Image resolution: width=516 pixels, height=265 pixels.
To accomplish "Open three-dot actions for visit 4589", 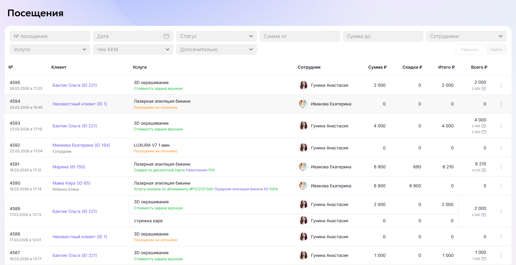I will point(501,211).
